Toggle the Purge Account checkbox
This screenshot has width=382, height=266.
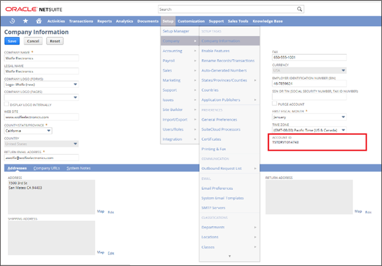pyautogui.click(x=275, y=103)
